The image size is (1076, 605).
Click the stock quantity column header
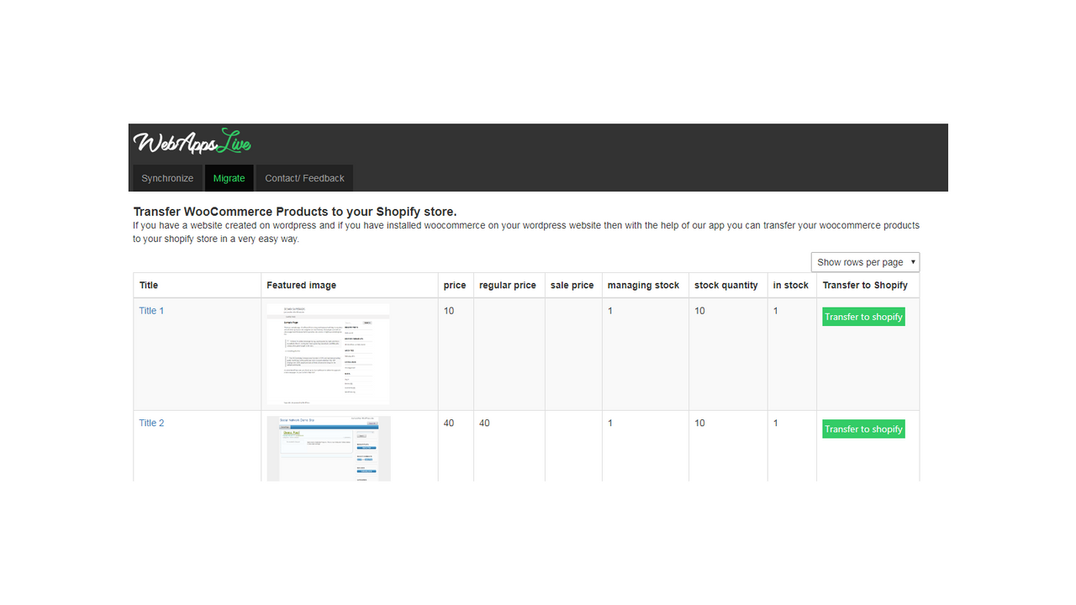(x=726, y=286)
